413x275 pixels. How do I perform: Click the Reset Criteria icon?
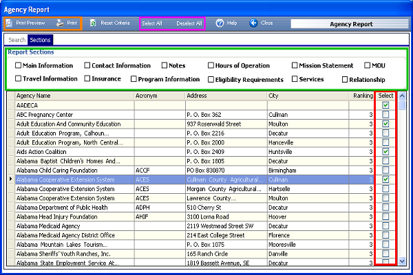[x=93, y=23]
